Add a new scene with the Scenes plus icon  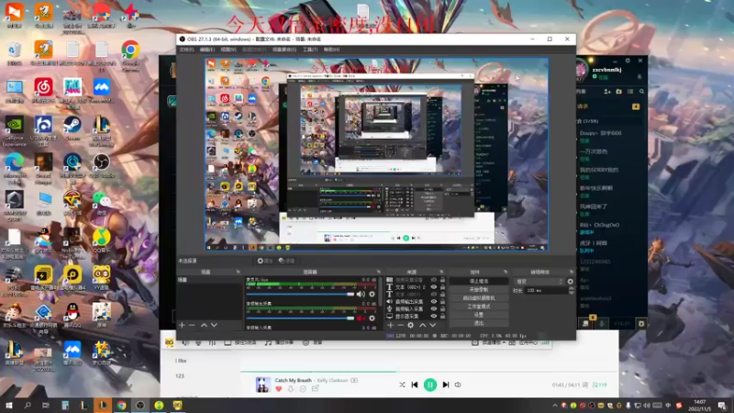tap(182, 325)
